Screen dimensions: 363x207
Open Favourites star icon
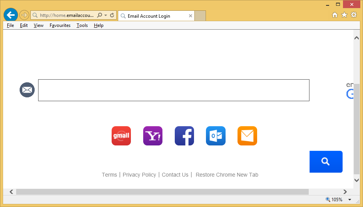coord(344,15)
